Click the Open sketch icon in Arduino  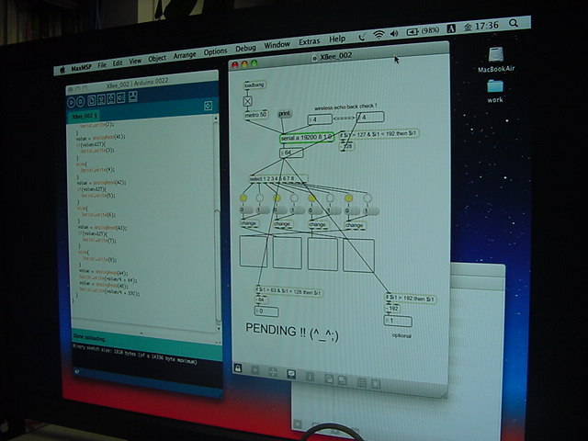101,100
